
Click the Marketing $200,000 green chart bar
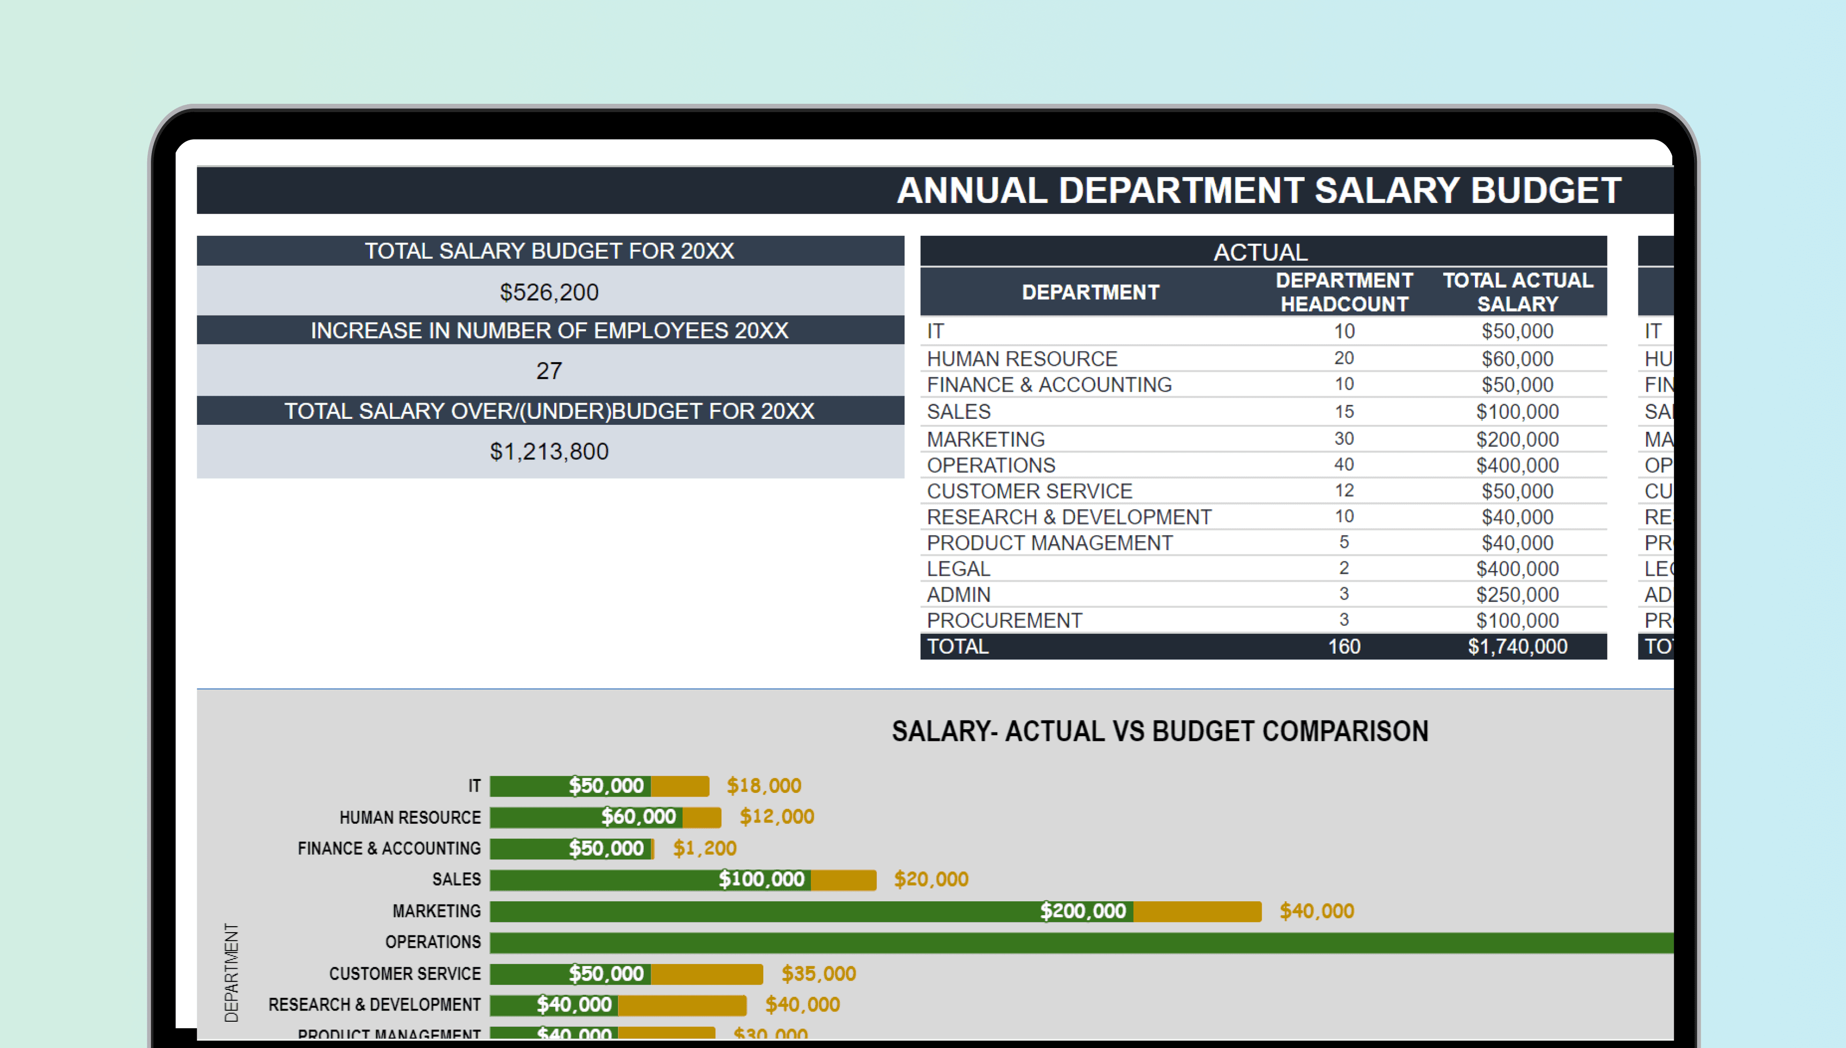point(811,911)
